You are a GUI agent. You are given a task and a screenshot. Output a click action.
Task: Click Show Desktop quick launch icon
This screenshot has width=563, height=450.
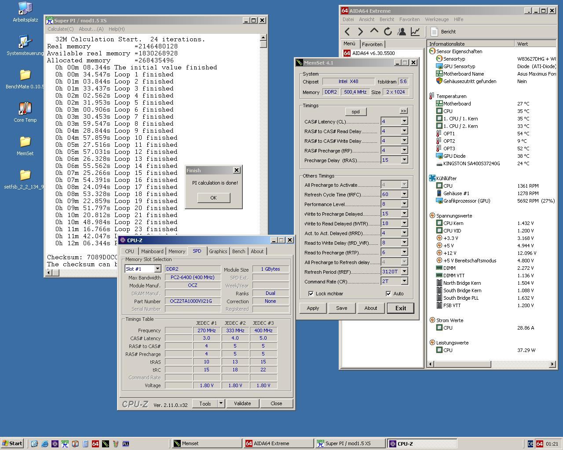point(34,444)
